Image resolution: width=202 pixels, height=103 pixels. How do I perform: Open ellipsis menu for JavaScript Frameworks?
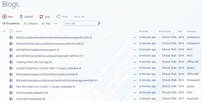[135, 99]
